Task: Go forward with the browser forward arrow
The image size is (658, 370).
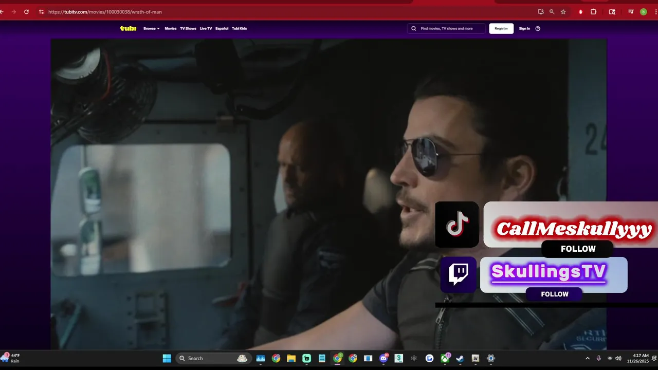Action: pyautogui.click(x=13, y=12)
